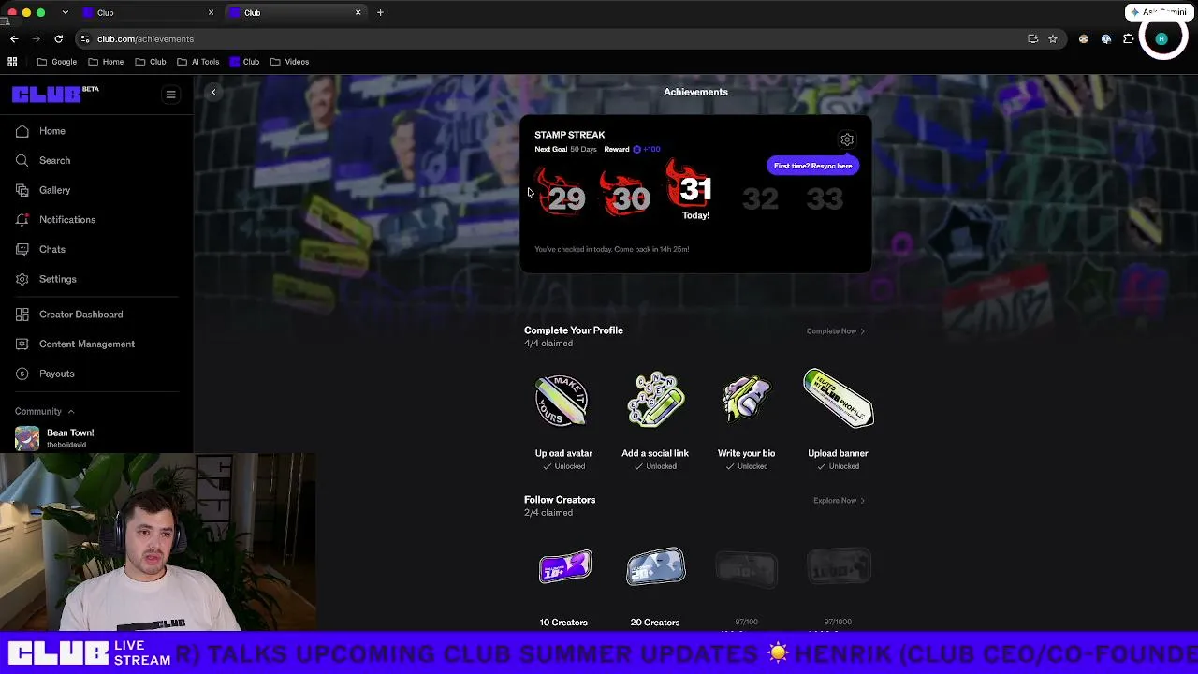The width and height of the screenshot is (1198, 674).
Task: Open the Add a social link badge
Action: coord(655,402)
